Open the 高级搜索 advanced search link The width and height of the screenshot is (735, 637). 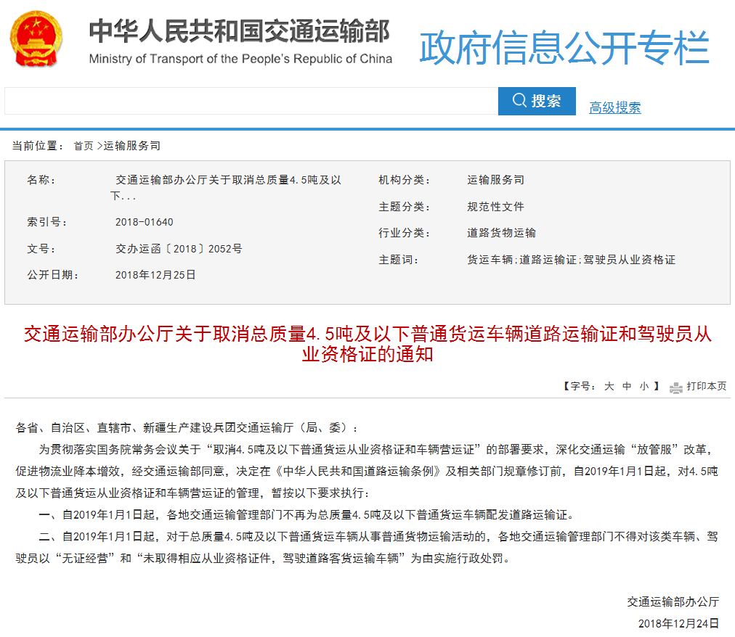(614, 108)
